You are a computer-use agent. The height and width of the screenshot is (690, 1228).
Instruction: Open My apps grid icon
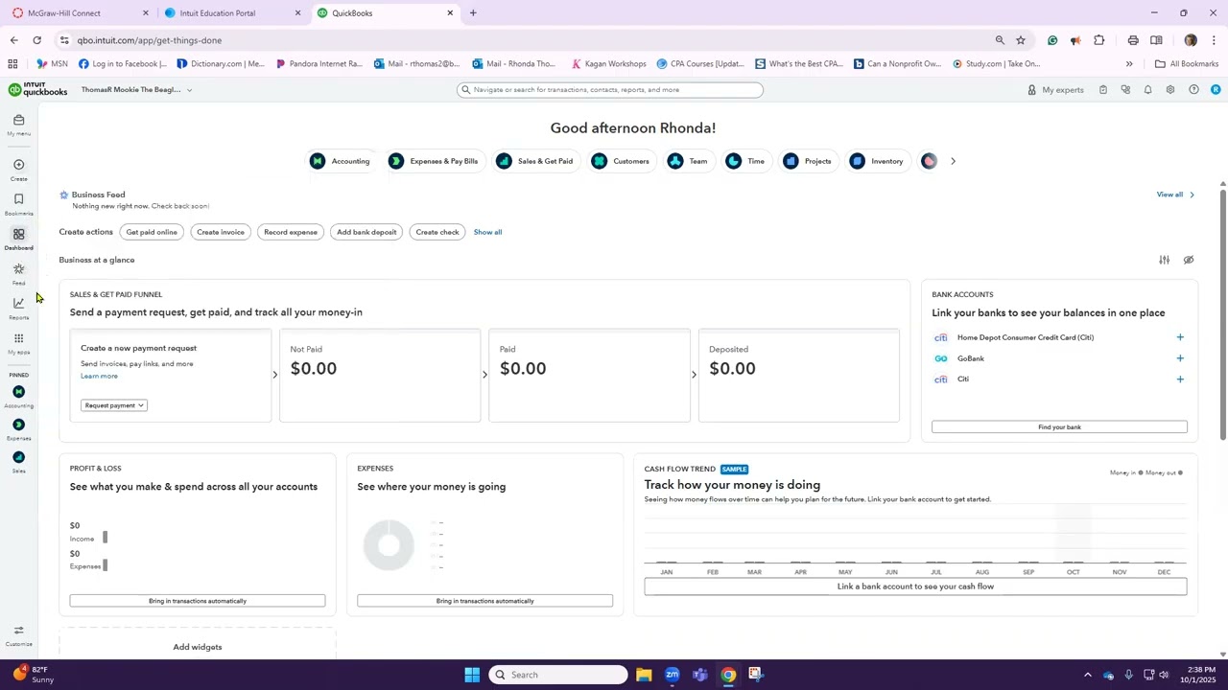pos(18,338)
